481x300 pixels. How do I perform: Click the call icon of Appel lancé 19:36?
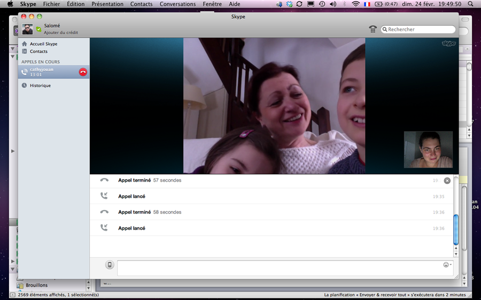[104, 228]
